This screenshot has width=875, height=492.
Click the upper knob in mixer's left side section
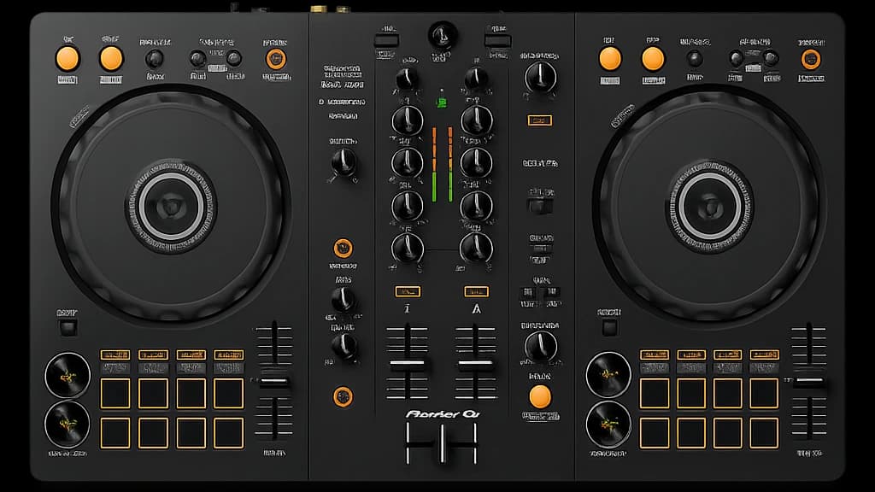[344, 162]
